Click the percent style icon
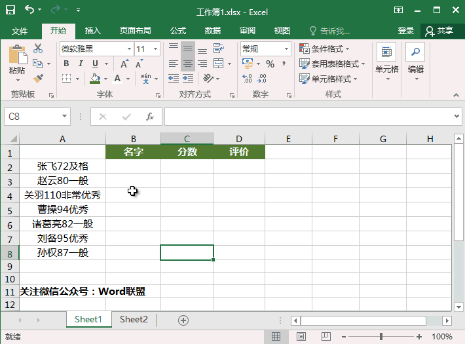This screenshot has width=465, height=344. 269,64
